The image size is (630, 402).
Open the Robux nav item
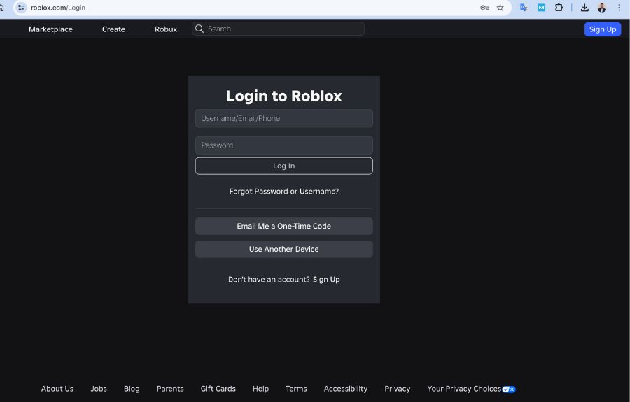pyautogui.click(x=165, y=29)
